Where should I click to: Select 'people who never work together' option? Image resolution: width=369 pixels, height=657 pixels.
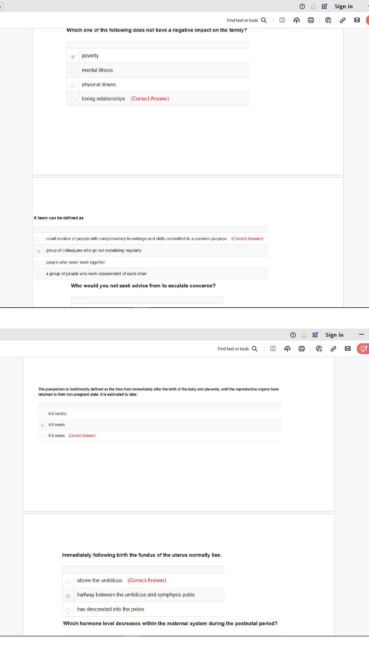coord(39,263)
